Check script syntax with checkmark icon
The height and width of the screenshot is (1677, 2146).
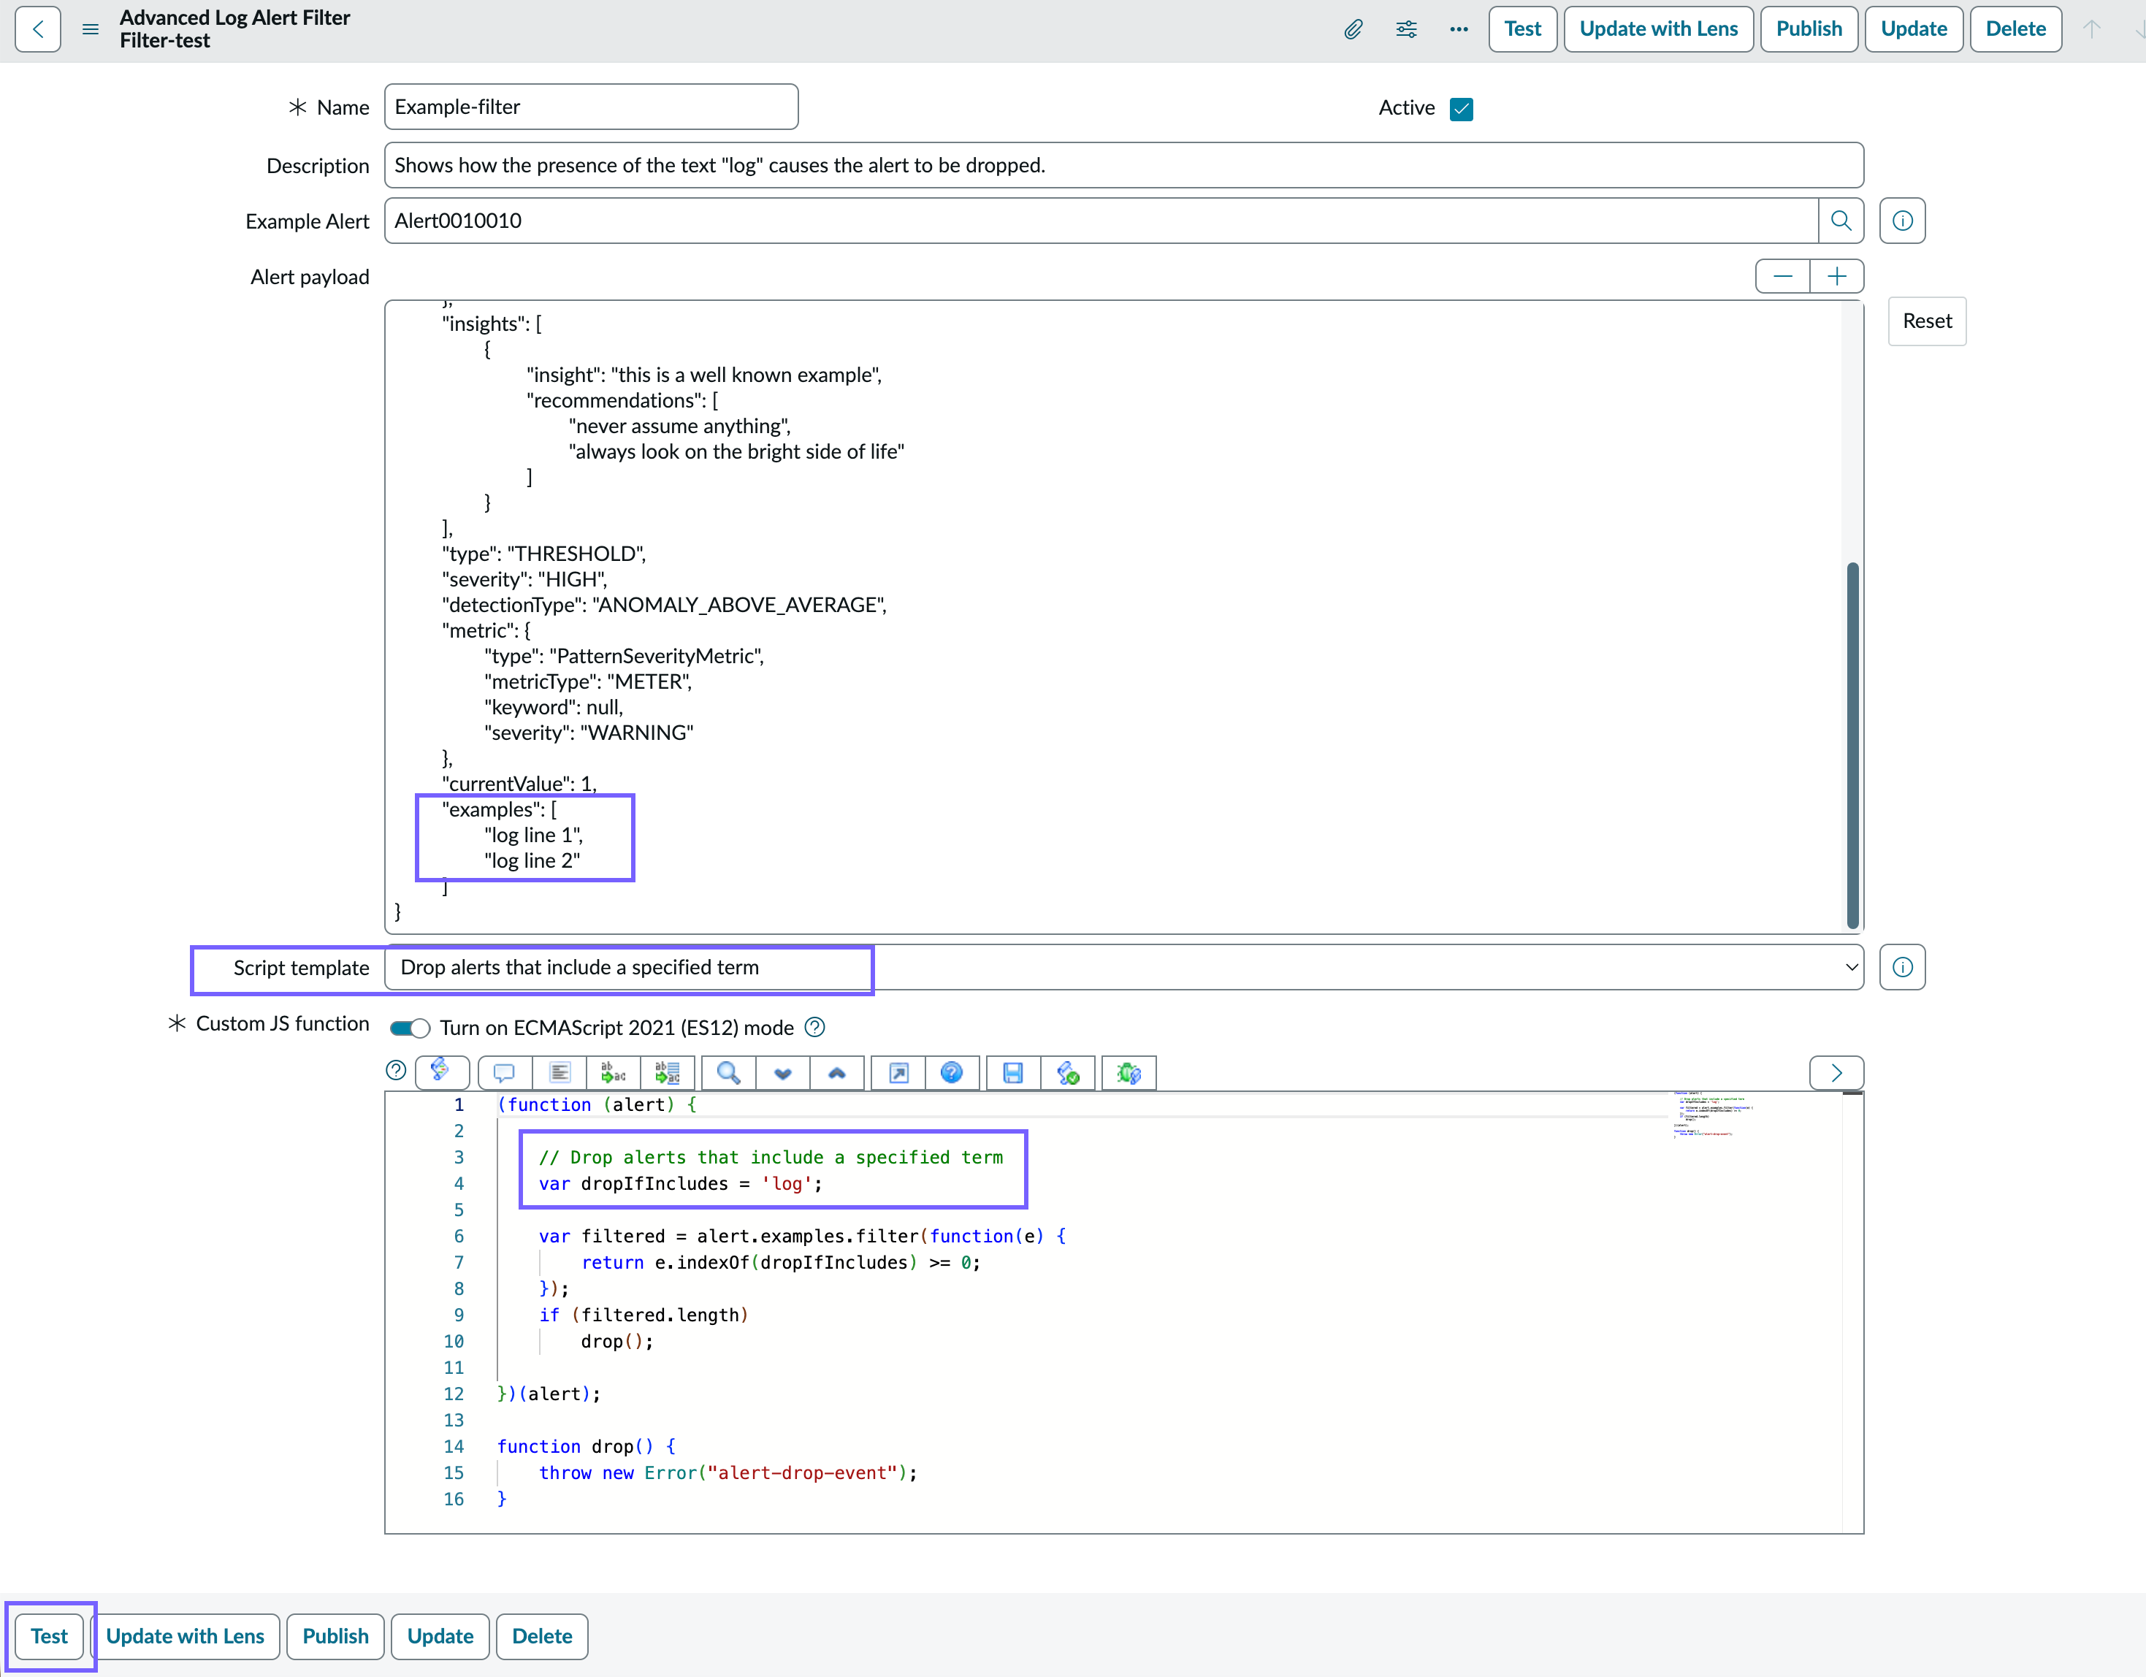pos(1068,1073)
